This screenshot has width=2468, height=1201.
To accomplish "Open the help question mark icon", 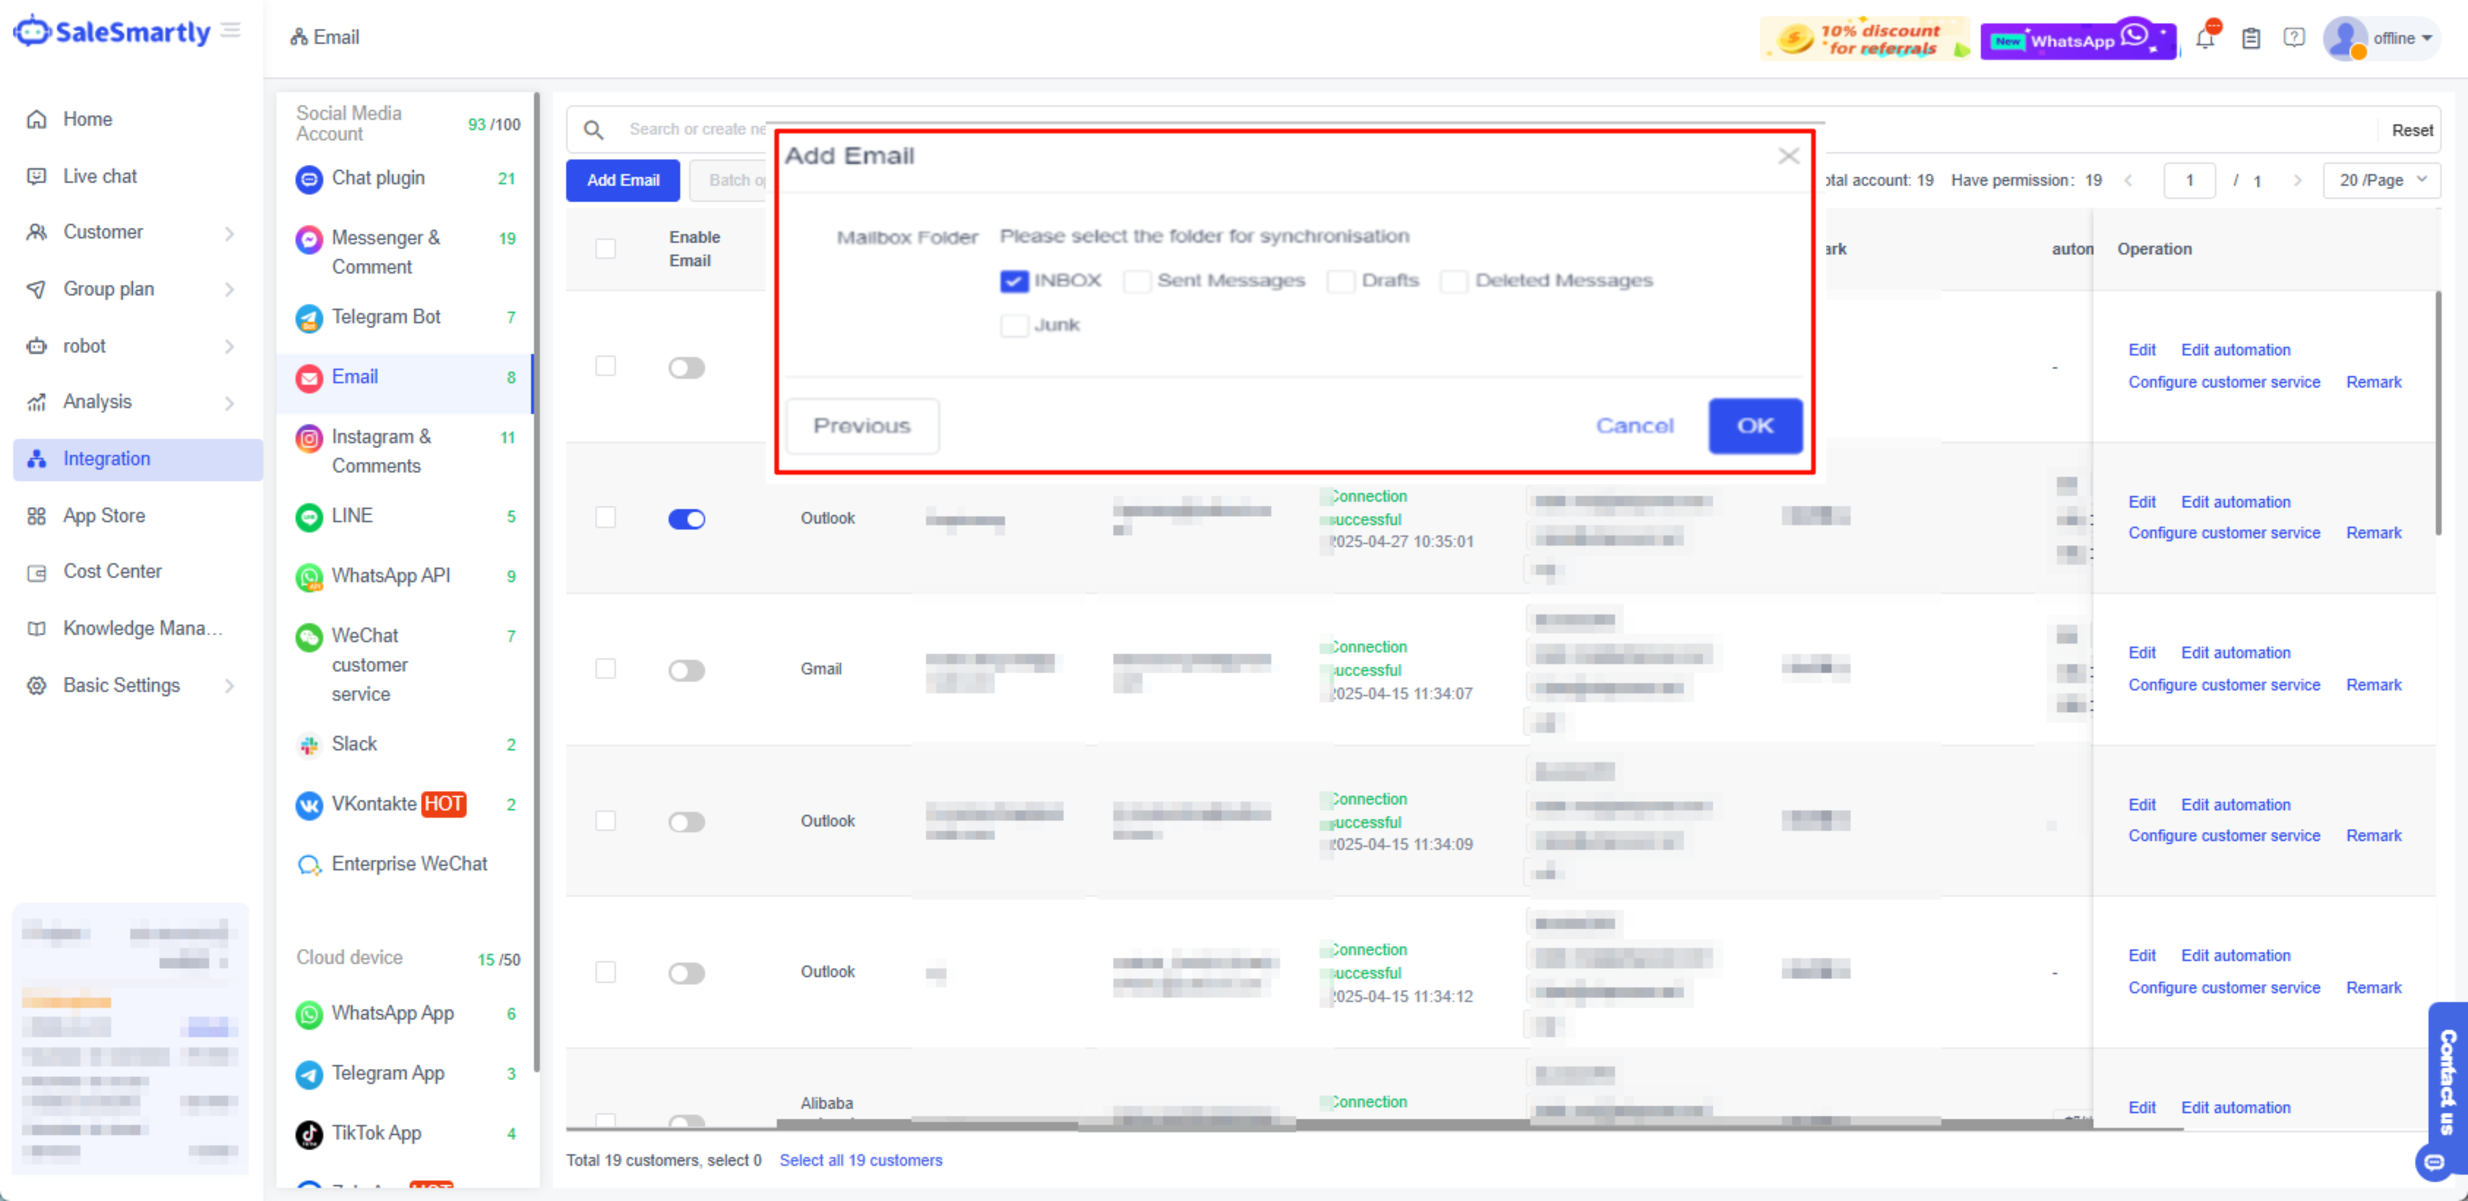I will (2292, 39).
